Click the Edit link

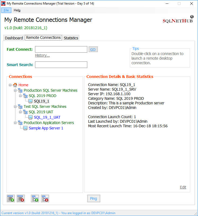point(183,187)
